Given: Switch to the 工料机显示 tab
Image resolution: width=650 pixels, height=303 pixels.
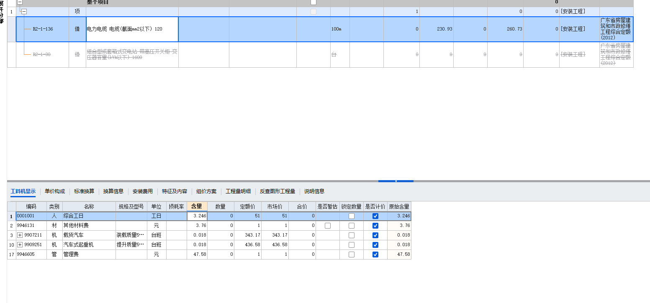Looking at the screenshot, I should coord(23,191).
